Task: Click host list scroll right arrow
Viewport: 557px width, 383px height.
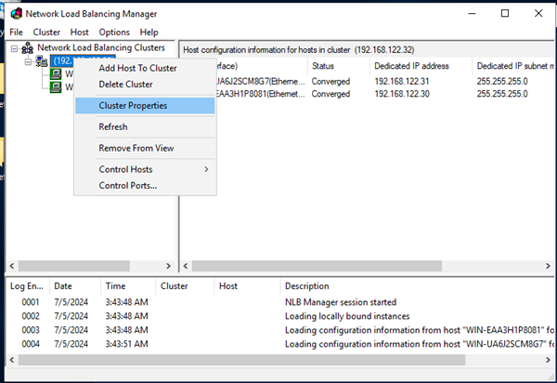Action: [x=548, y=266]
